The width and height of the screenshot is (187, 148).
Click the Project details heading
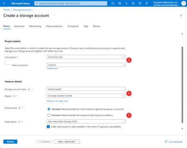tap(13, 41)
